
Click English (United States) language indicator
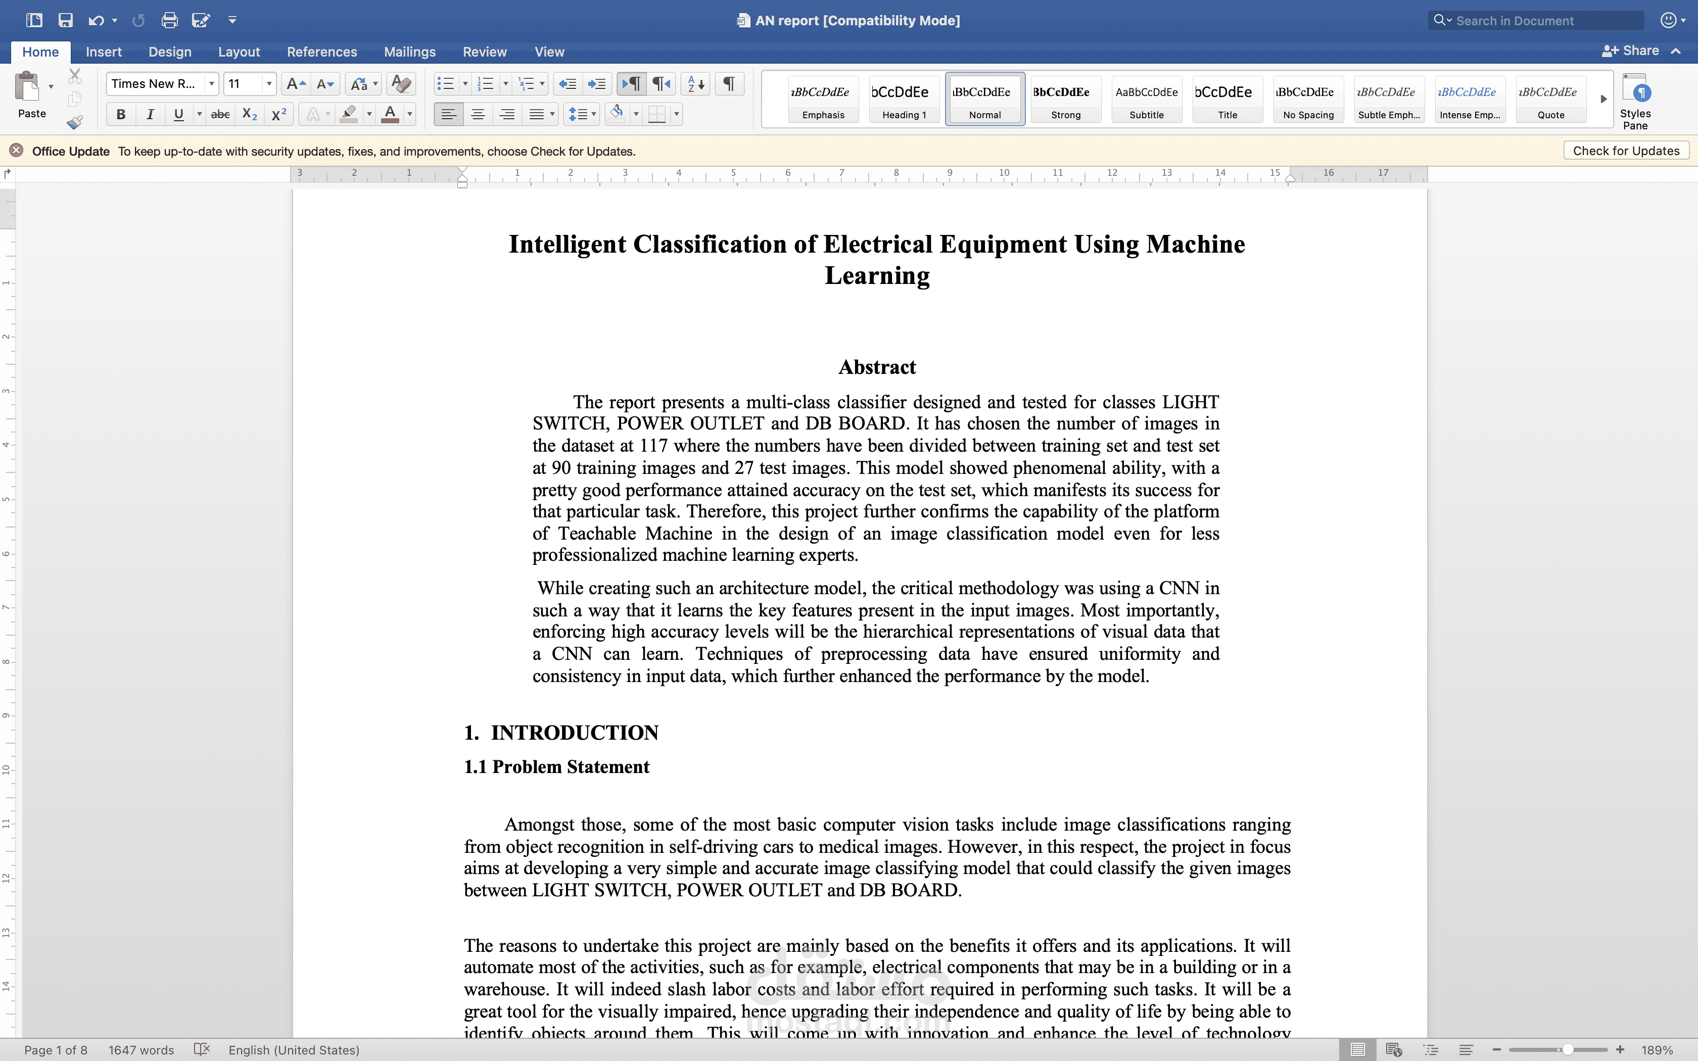(x=294, y=1050)
